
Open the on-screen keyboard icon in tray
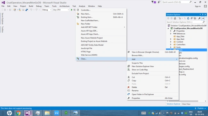144,113
